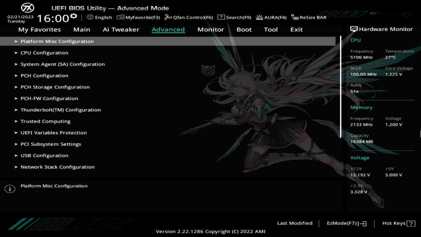Click the vertical scrollbar of the settings list
This screenshot has width=421, height=237.
click(340, 86)
